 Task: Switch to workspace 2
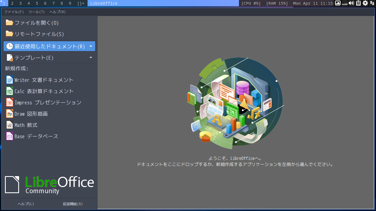(12, 3)
